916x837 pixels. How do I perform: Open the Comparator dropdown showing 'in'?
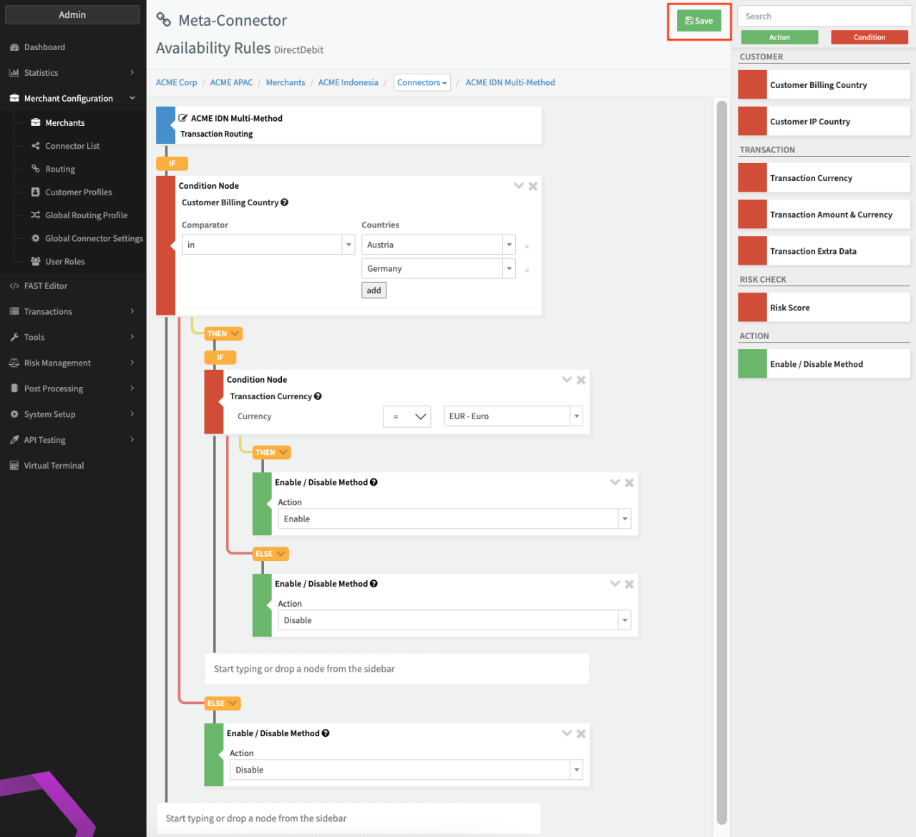click(x=268, y=245)
